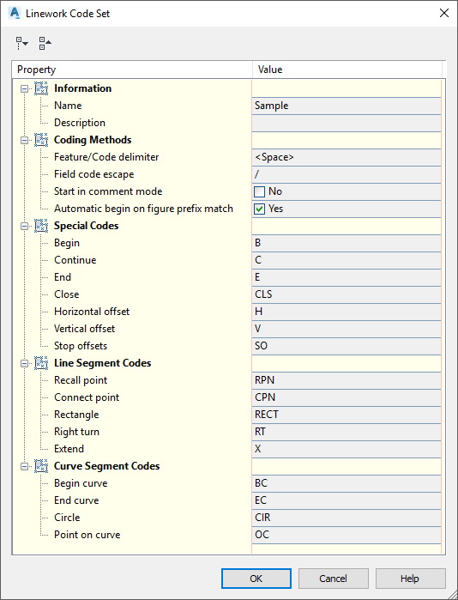458x600 pixels.
Task: Click the Coding Methods category icon
Action: pos(41,140)
